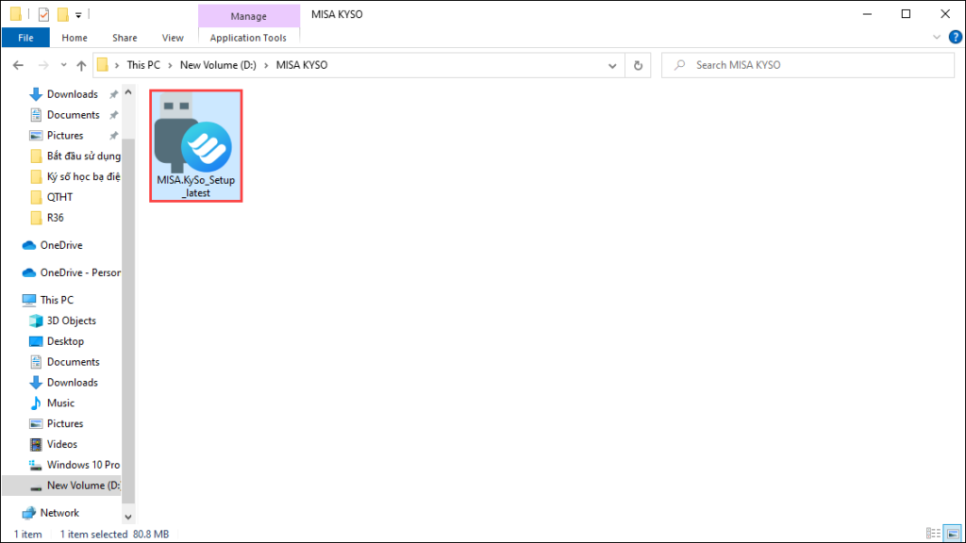Screen dimensions: 966x543
Task: Switch to the View ribbon tab
Action: tap(173, 38)
